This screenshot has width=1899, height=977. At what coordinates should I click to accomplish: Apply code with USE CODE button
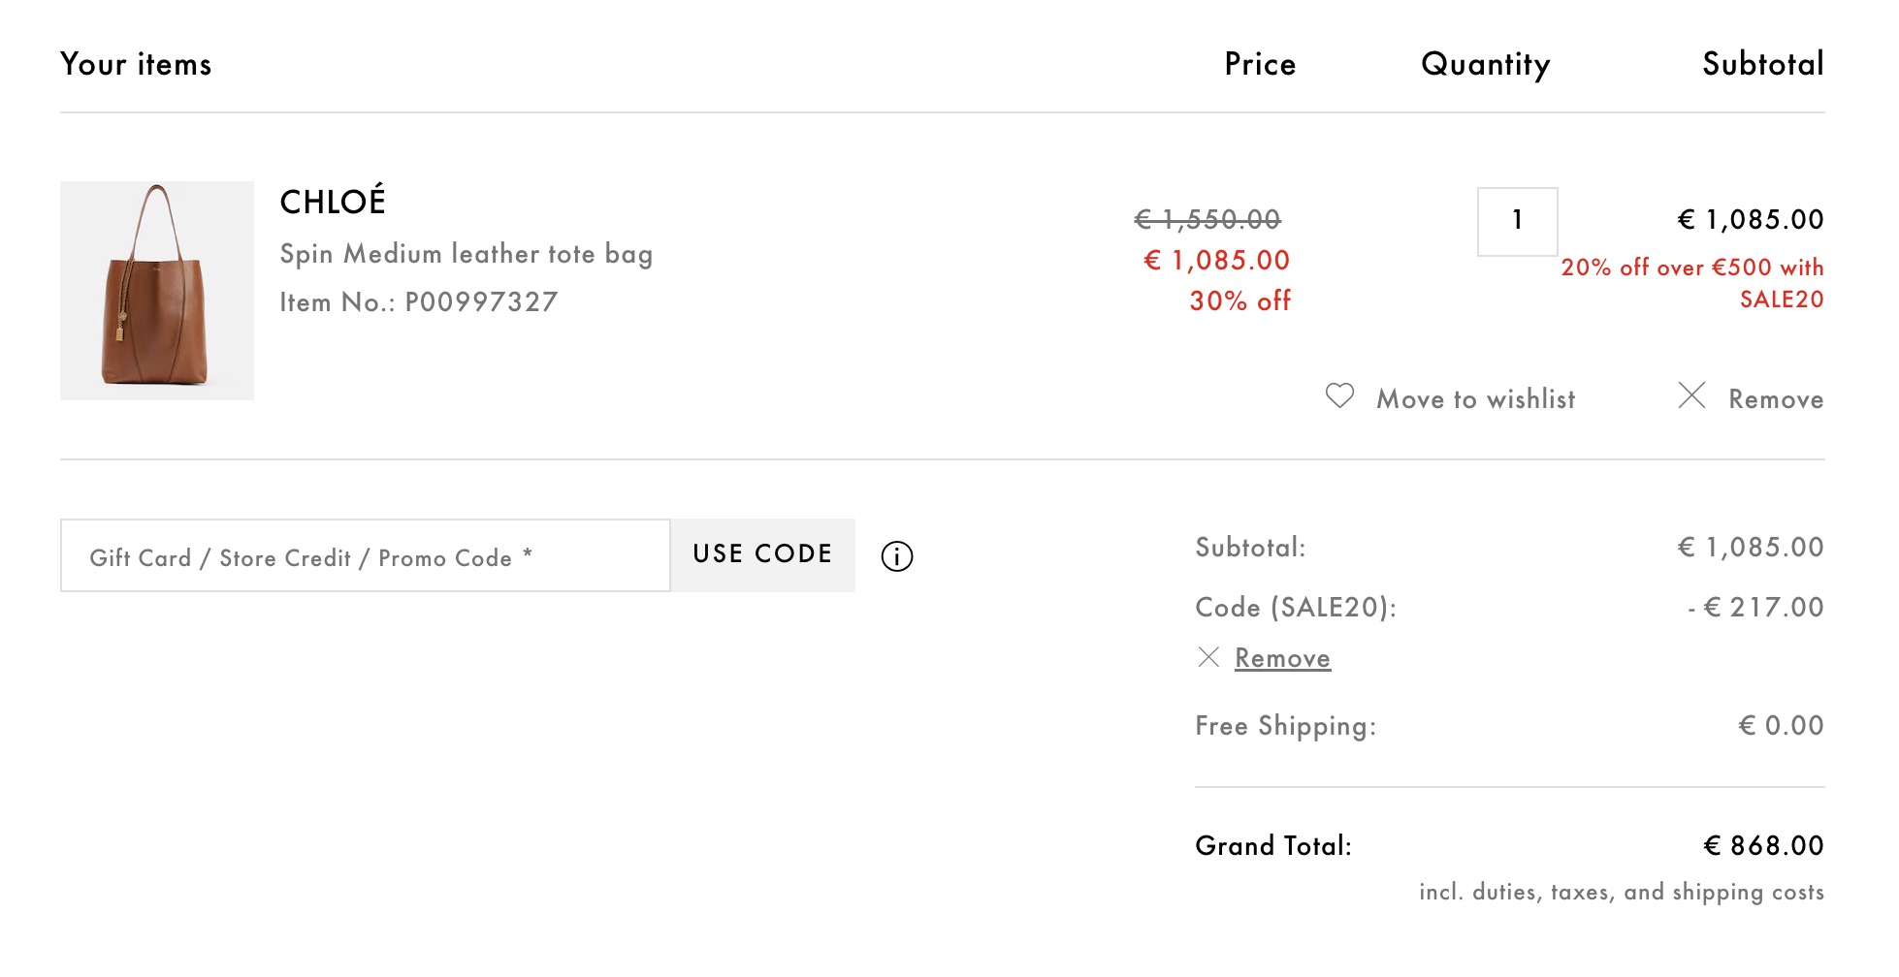762,555
